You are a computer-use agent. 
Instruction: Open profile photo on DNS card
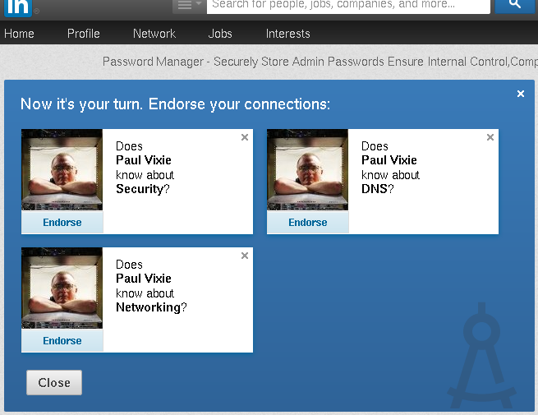(308, 169)
